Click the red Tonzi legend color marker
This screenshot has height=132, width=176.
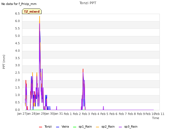pyautogui.click(x=40, y=127)
